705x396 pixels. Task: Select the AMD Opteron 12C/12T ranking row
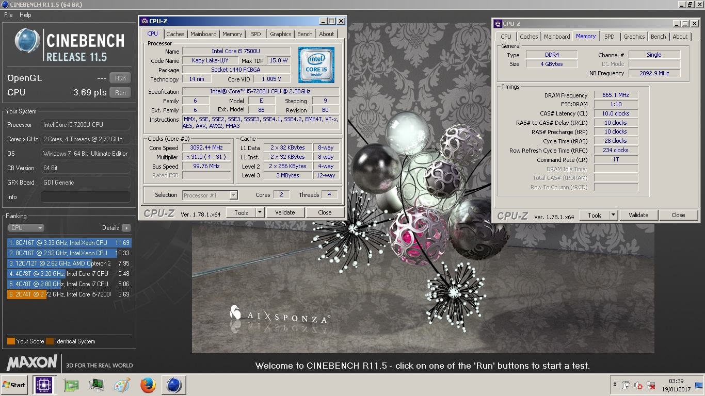click(x=69, y=263)
